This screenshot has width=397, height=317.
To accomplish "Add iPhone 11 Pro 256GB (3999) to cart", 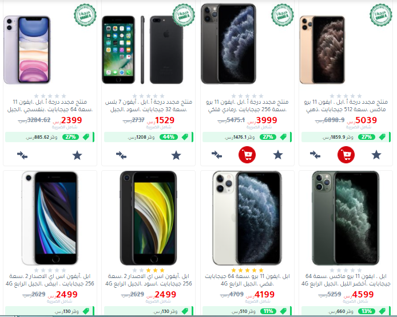I will point(247,155).
